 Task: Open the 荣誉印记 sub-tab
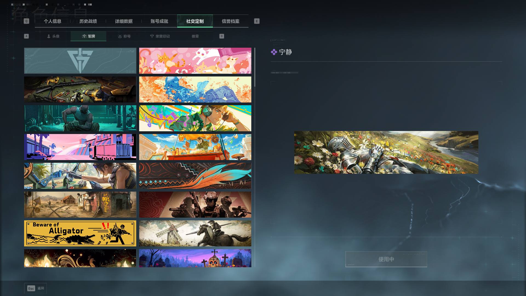click(160, 36)
